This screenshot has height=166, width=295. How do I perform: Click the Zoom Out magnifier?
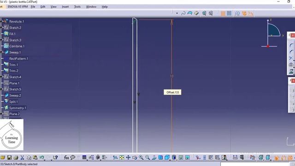147,157
